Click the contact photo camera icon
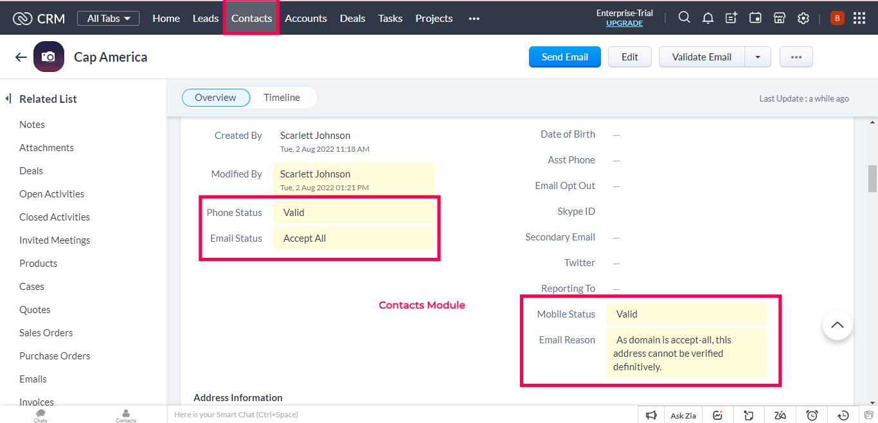The width and height of the screenshot is (878, 423). point(49,57)
